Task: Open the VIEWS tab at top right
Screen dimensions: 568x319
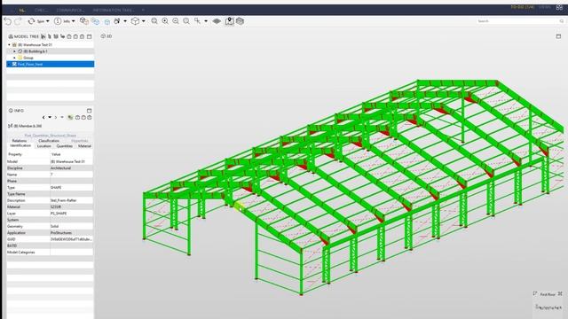Action: tap(544, 7)
